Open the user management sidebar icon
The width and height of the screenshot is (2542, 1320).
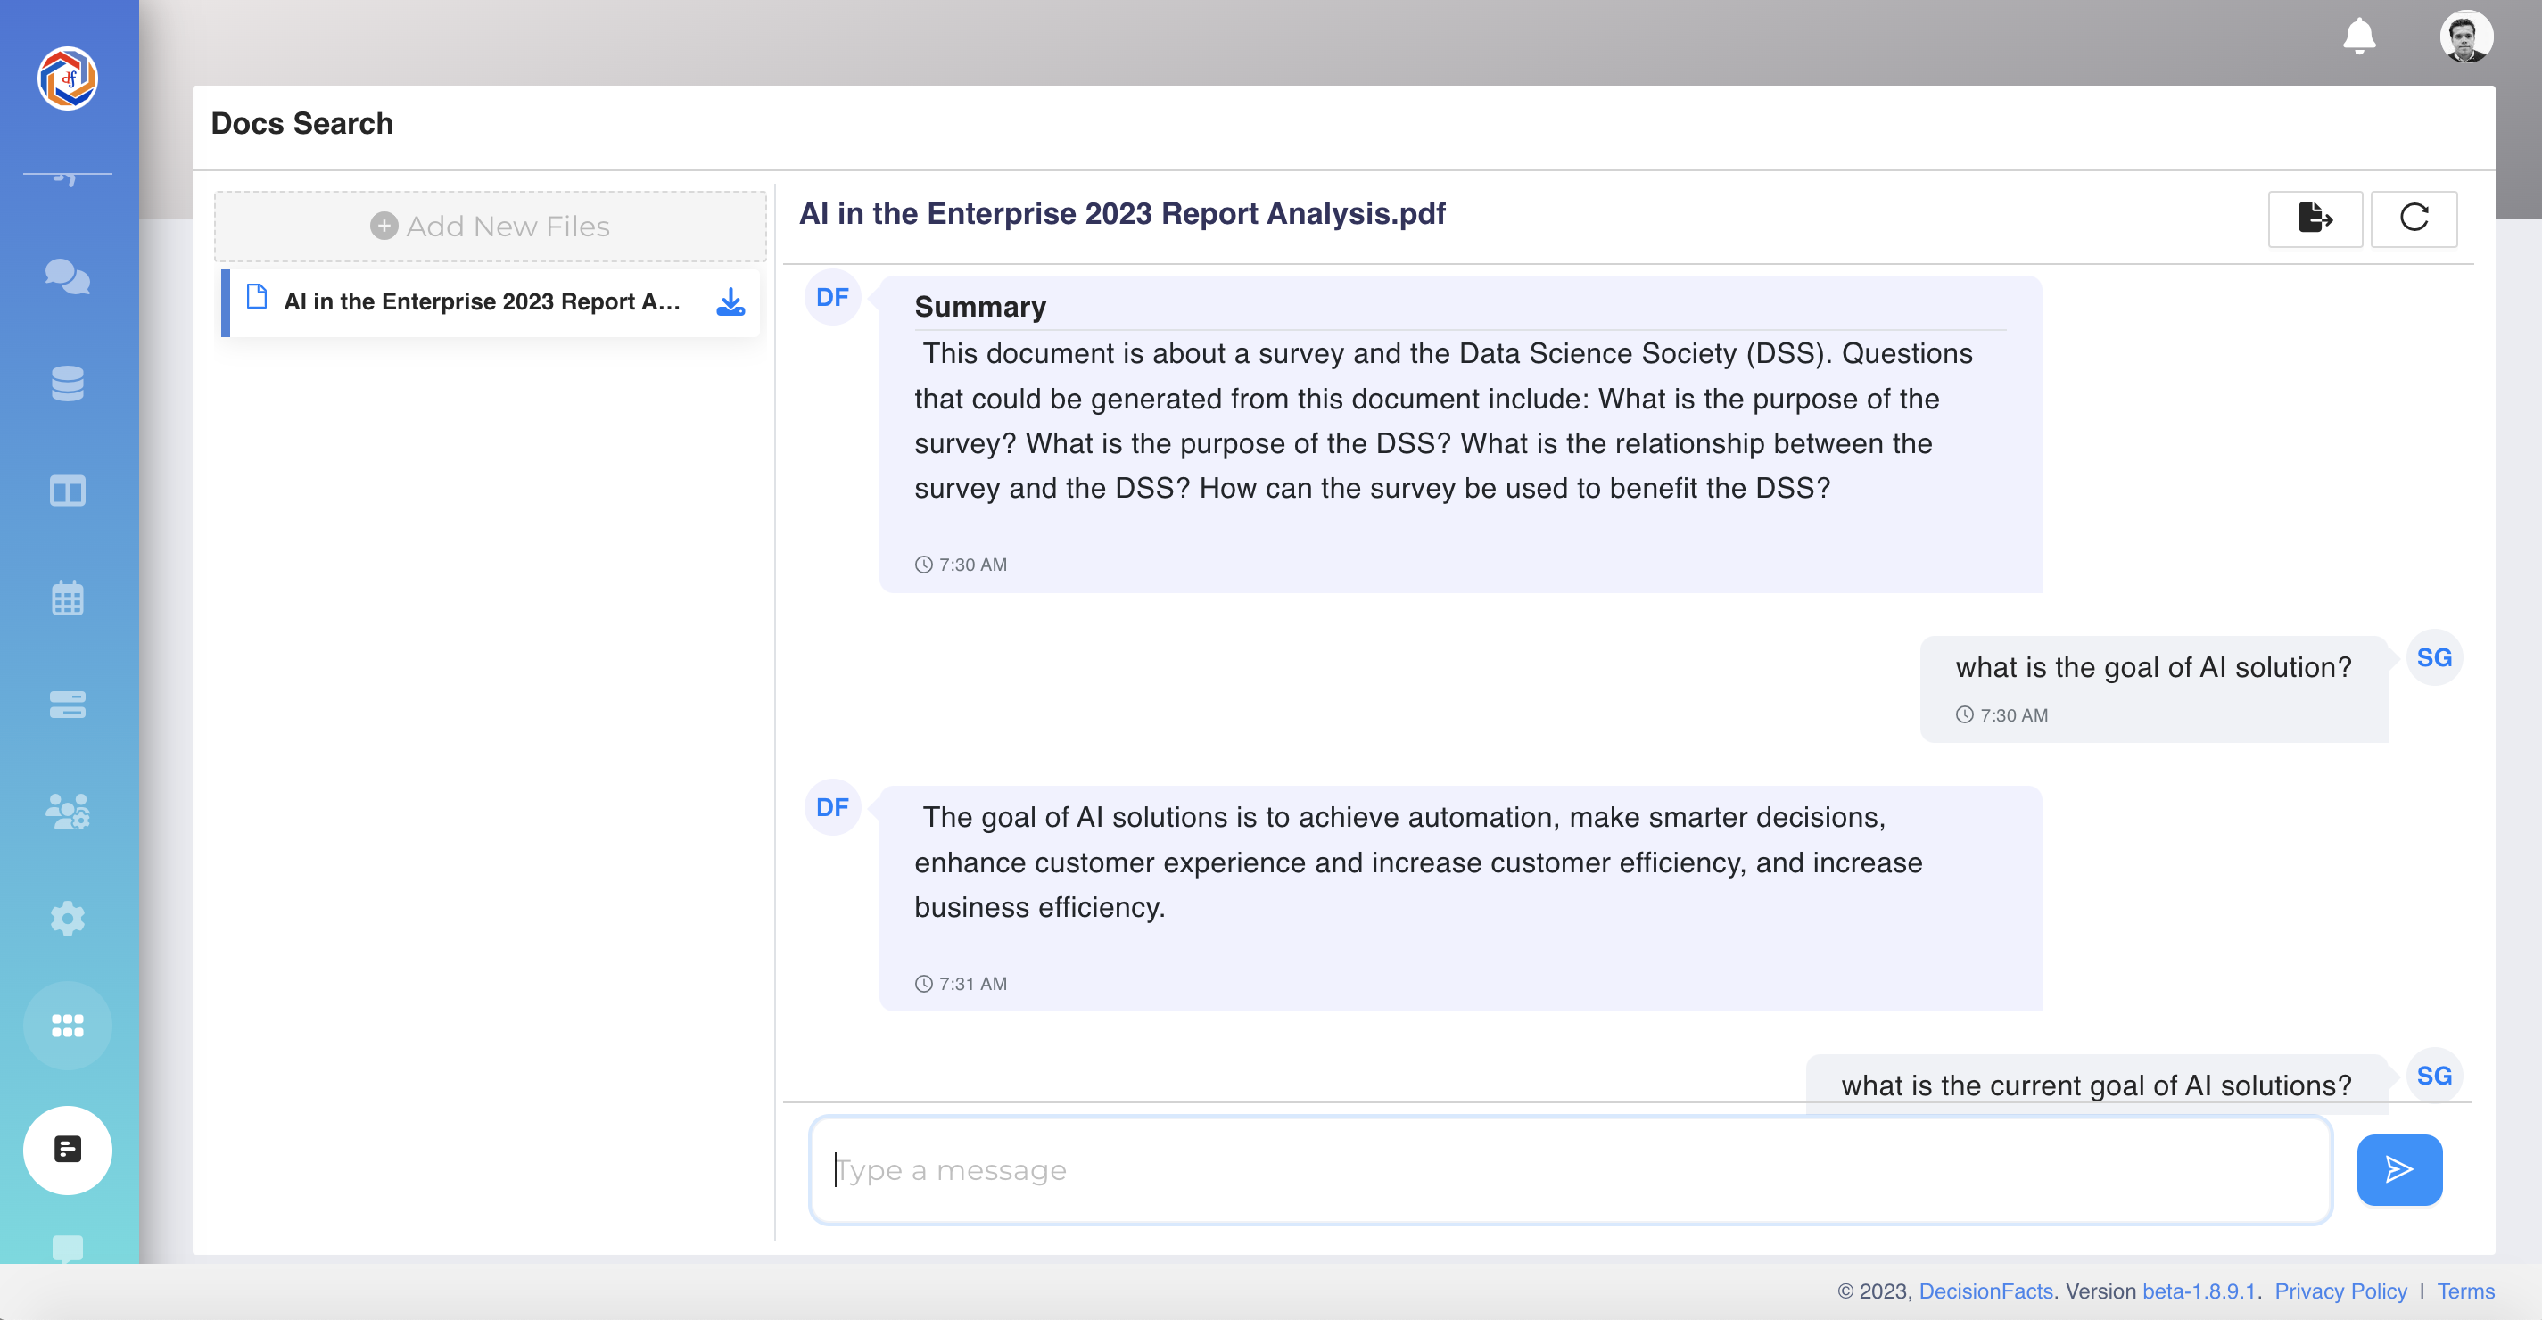(67, 812)
